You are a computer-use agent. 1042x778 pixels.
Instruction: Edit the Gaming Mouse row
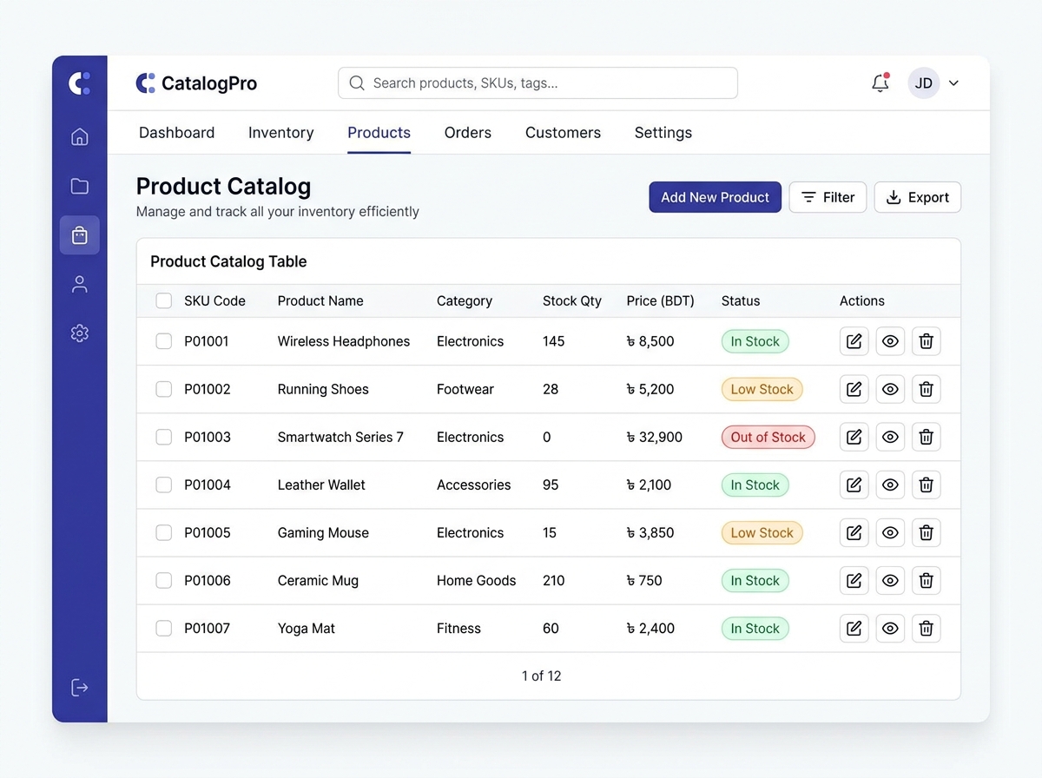point(854,532)
